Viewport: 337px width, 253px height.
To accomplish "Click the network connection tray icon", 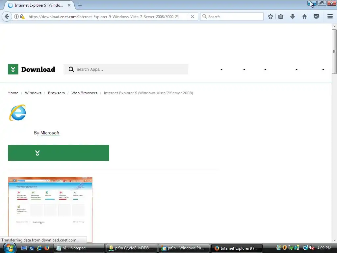I will 305,248.
